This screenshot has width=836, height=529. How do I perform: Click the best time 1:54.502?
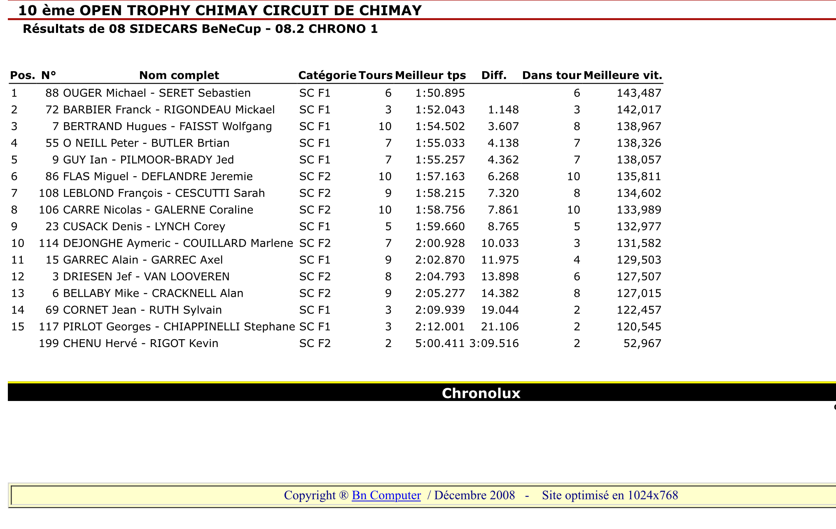pyautogui.click(x=440, y=126)
